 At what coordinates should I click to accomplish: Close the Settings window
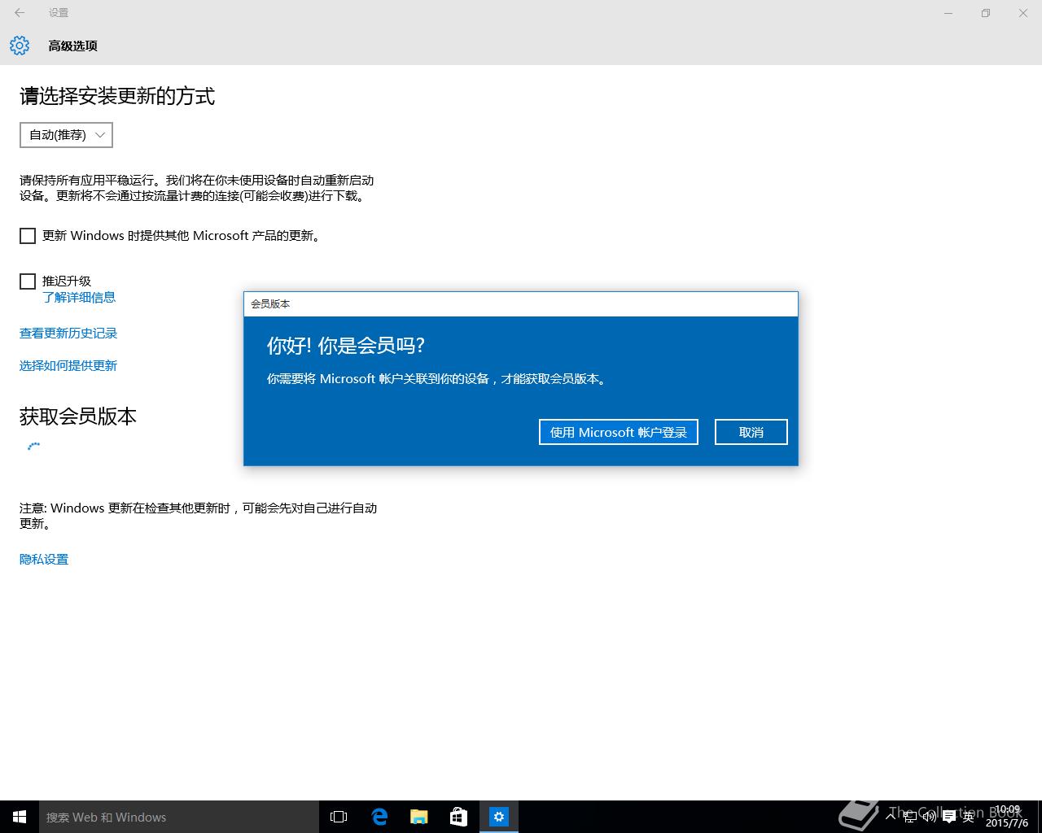click(x=1023, y=13)
